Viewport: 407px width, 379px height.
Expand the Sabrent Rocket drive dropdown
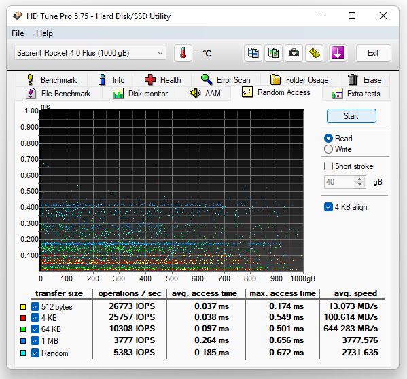[x=160, y=53]
